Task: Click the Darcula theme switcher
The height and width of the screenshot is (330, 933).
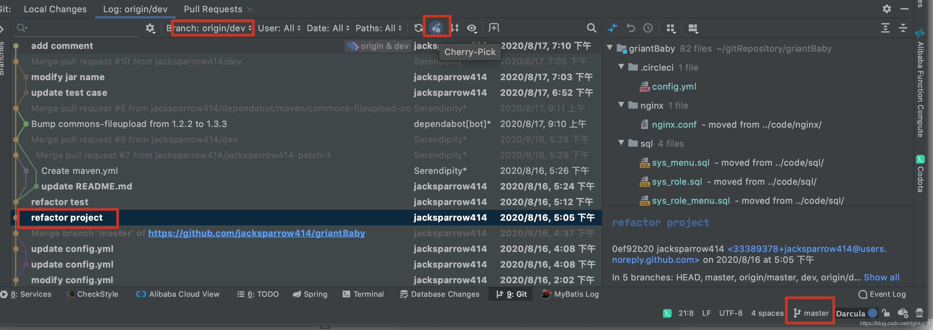Action: (x=856, y=313)
